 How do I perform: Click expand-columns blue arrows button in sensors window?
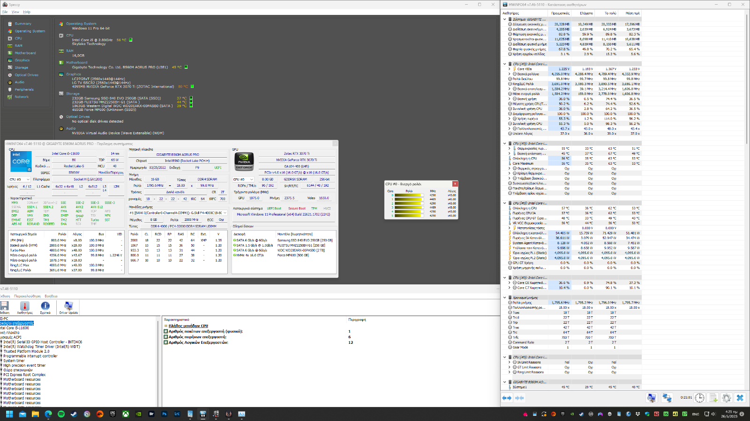507,398
